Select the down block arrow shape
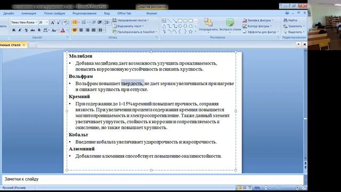Viewport: 341px width, 192px height. 185,26
